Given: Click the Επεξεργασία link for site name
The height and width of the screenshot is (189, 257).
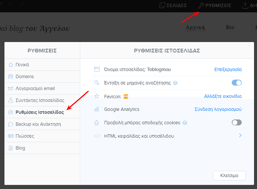Looking at the screenshot, I should 228,70.
